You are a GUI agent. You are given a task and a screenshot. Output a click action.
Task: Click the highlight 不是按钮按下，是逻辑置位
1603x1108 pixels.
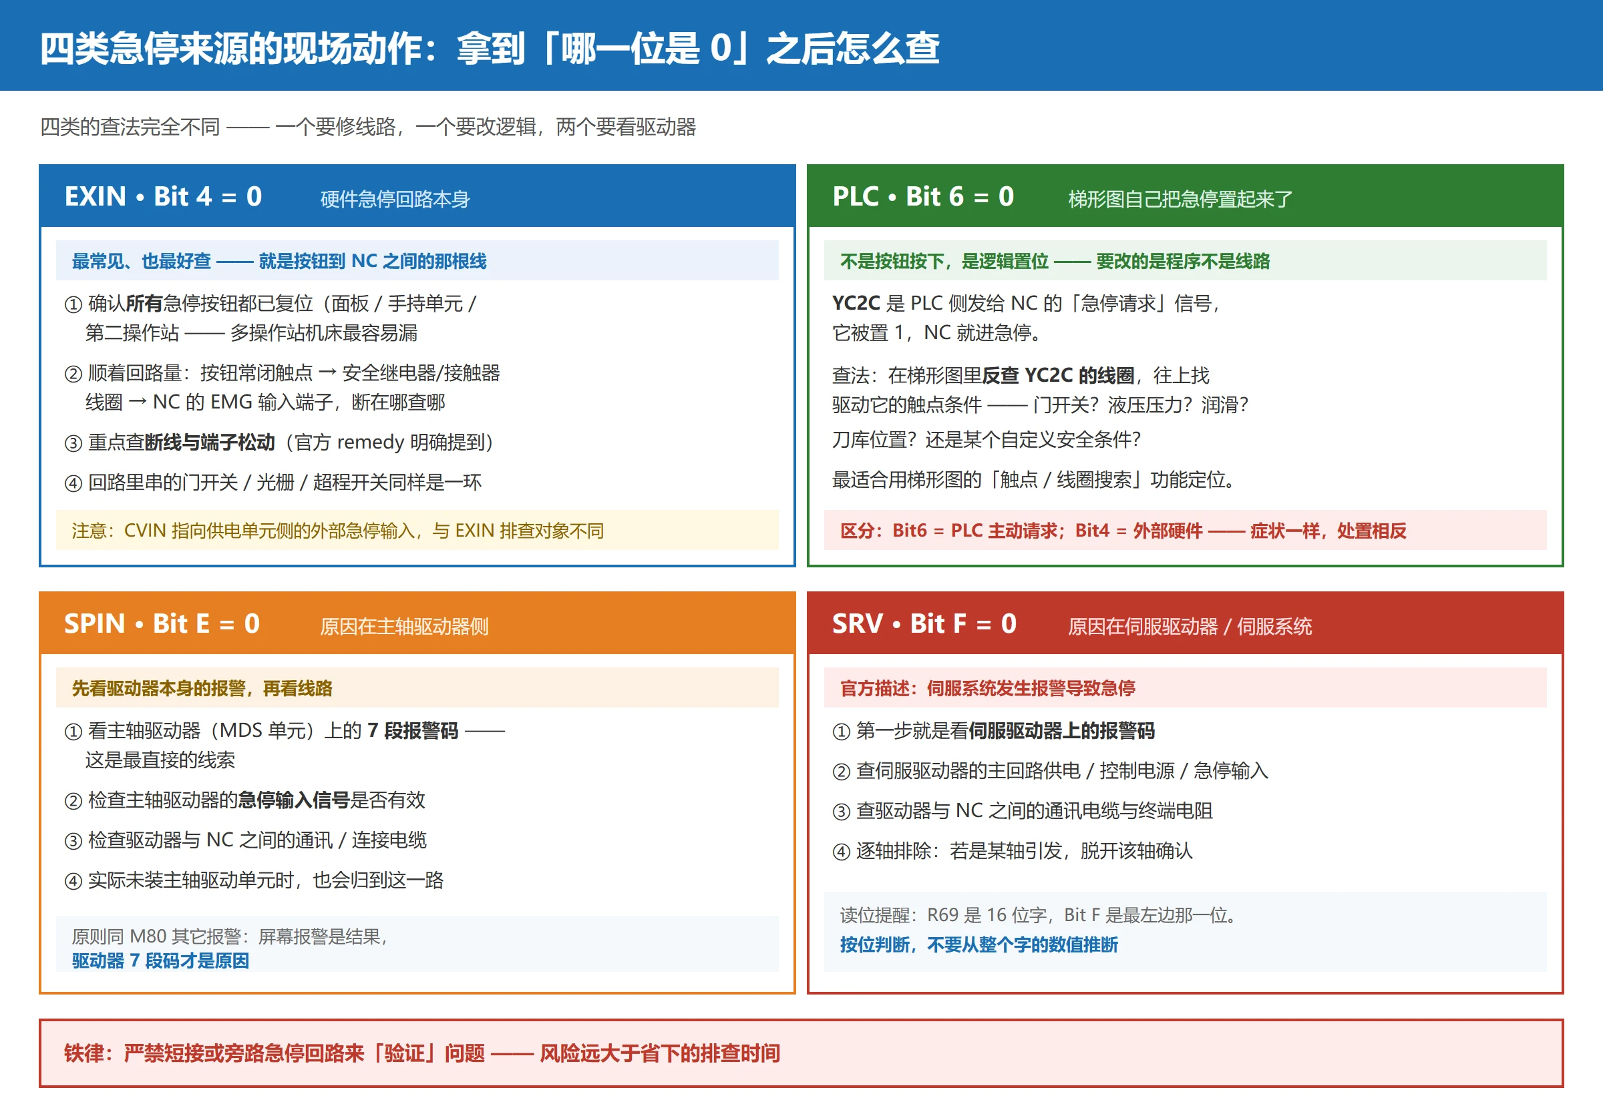pyautogui.click(x=1185, y=260)
